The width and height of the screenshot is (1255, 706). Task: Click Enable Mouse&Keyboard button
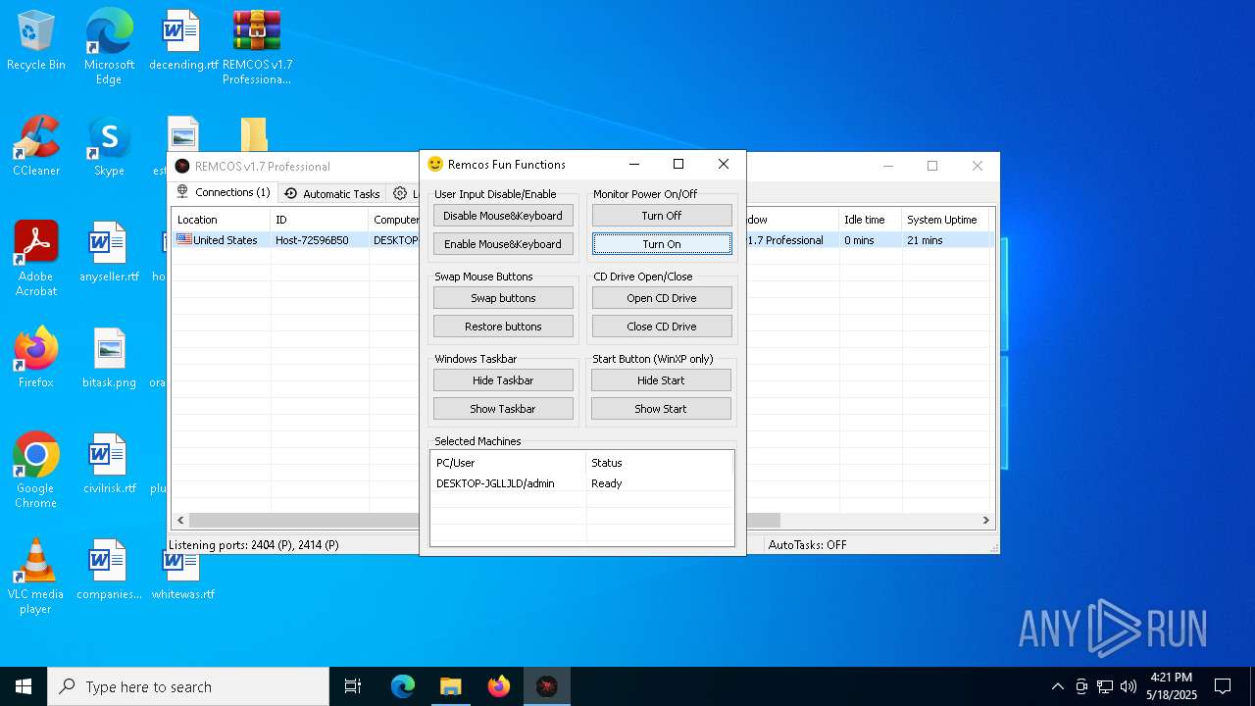pos(503,244)
